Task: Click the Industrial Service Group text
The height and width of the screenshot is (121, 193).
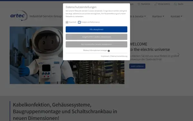Action: (x=46, y=16)
